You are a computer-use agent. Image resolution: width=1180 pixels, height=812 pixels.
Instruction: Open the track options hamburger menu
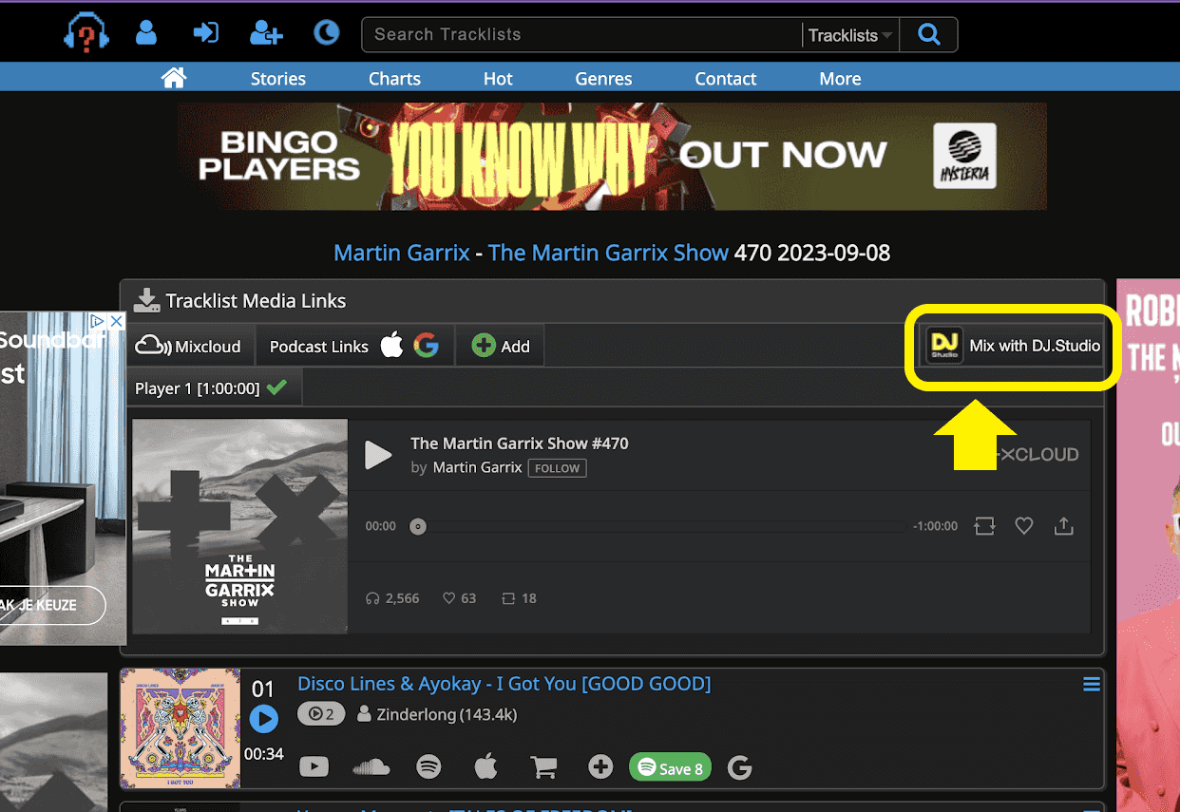tap(1091, 683)
